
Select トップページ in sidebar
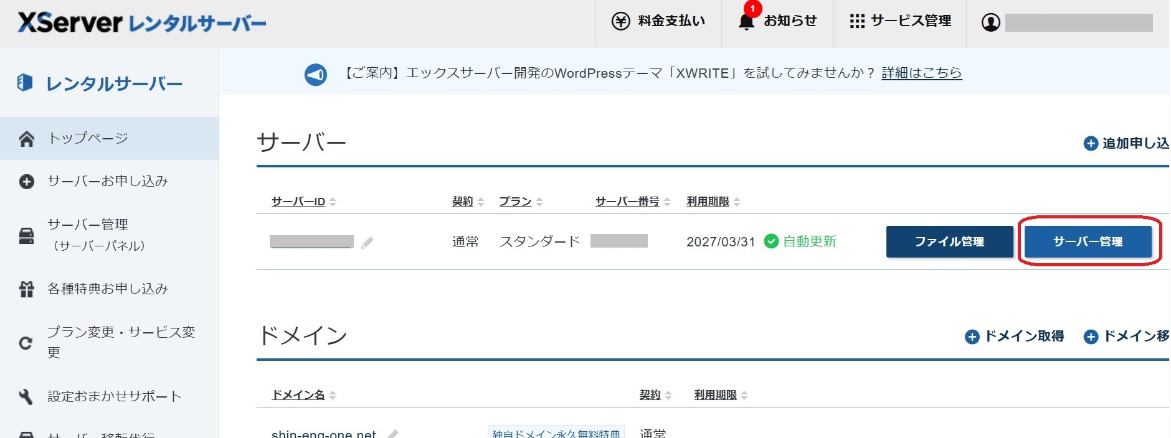tap(109, 138)
